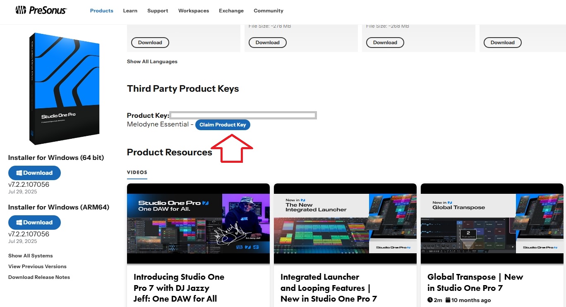The height and width of the screenshot is (307, 566).
Task: Click Download Release Notes link
Action: pos(39,277)
